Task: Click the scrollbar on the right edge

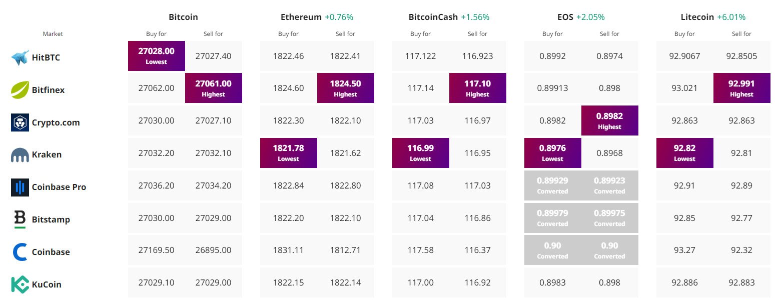Action: click(772, 150)
